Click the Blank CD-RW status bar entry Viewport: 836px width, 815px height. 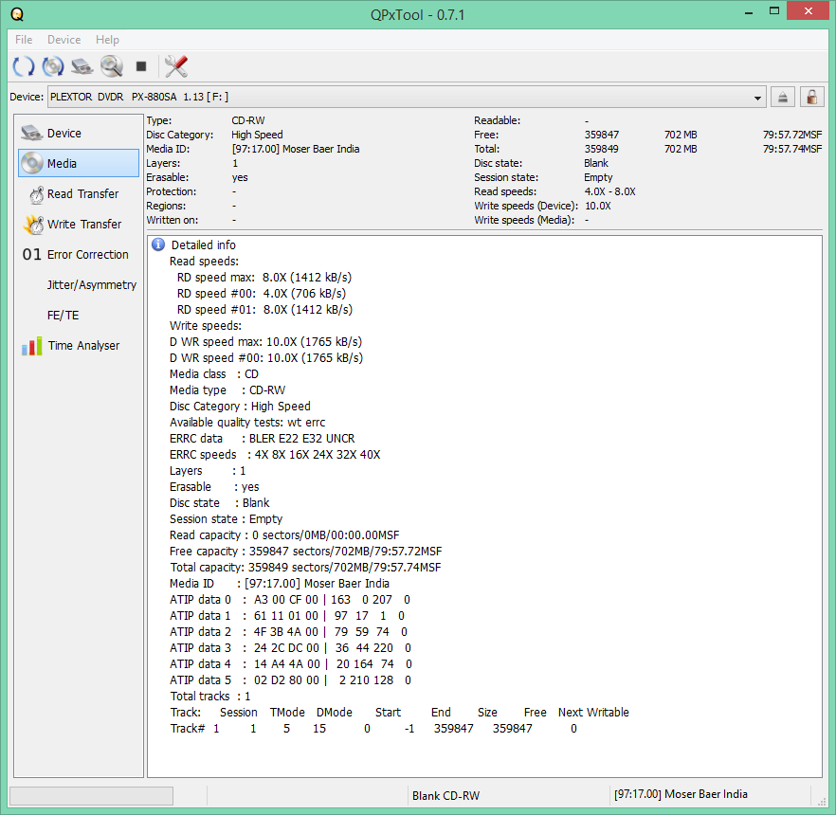[445, 796]
